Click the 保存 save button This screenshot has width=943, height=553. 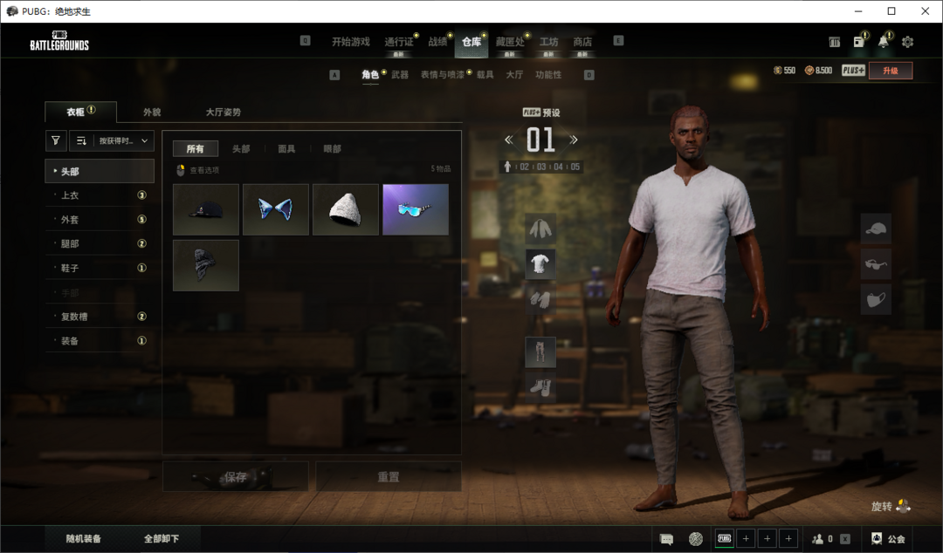tap(236, 476)
